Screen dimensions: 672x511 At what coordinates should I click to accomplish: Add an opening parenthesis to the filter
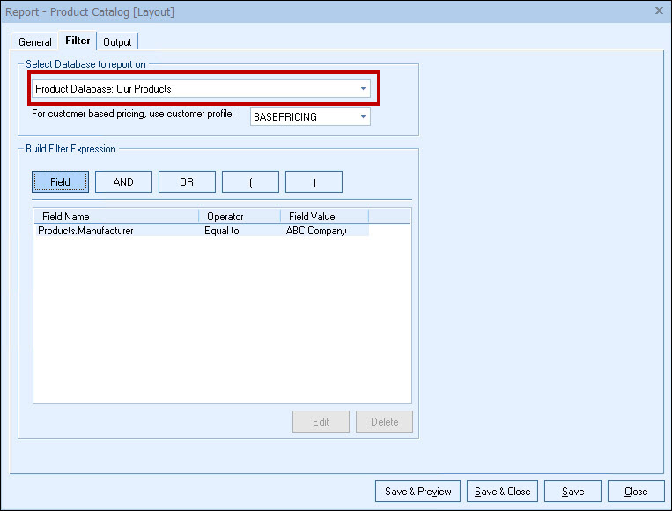(x=250, y=182)
